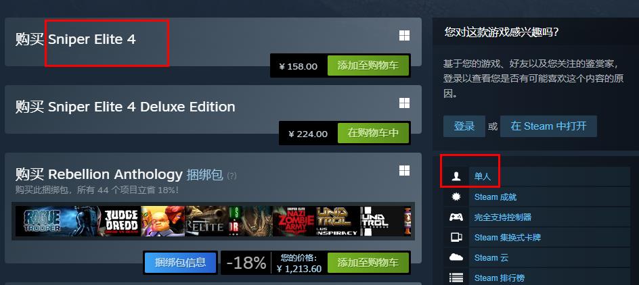
Task: Click the Steam 云 cloud icon
Action: (x=456, y=258)
